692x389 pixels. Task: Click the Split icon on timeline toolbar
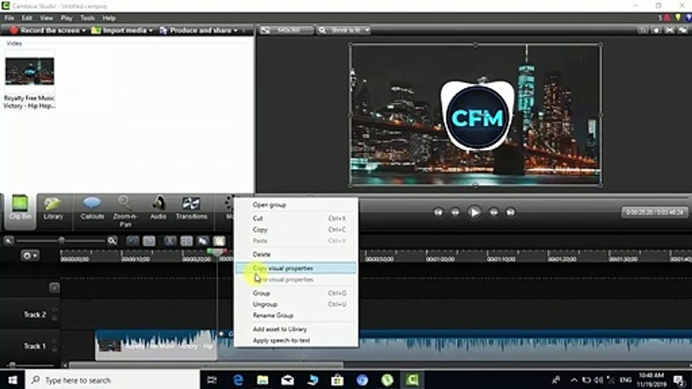(186, 241)
